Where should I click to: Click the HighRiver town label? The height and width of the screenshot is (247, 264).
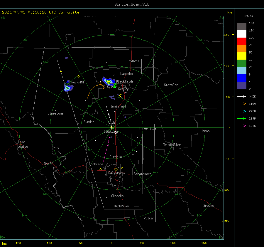click(x=122, y=206)
